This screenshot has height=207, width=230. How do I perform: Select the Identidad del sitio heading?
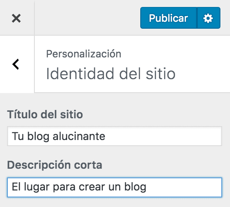click(x=111, y=73)
